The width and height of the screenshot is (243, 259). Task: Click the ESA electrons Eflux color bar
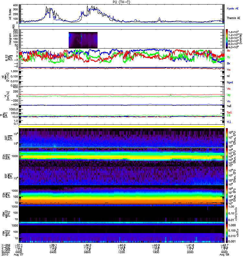pos(227,195)
